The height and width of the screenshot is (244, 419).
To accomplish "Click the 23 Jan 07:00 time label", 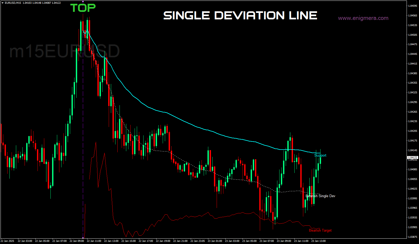I will coord(267,241).
